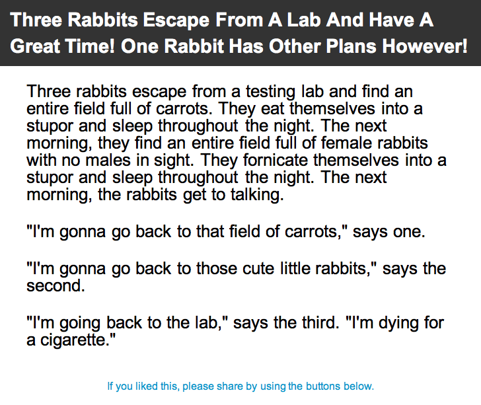481x405 pixels.
Task: Click the punchline 'I'm going back to the lab'
Action: (x=127, y=323)
